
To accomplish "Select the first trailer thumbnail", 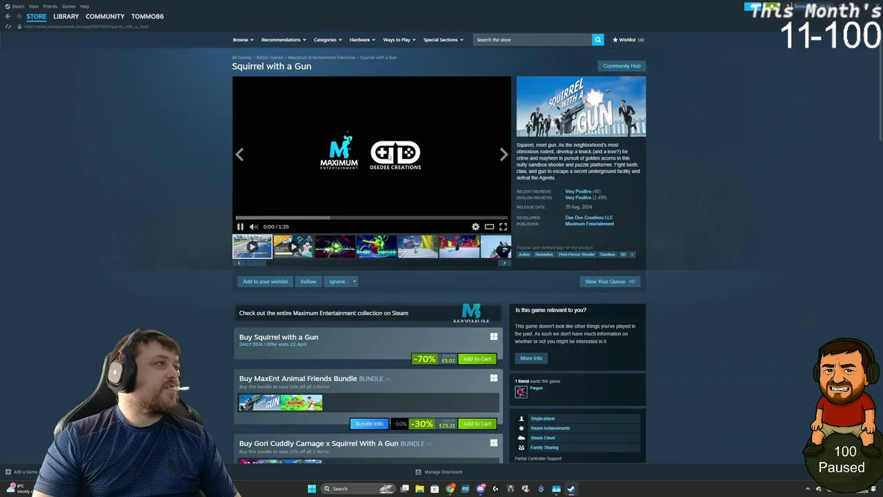I will coord(252,246).
